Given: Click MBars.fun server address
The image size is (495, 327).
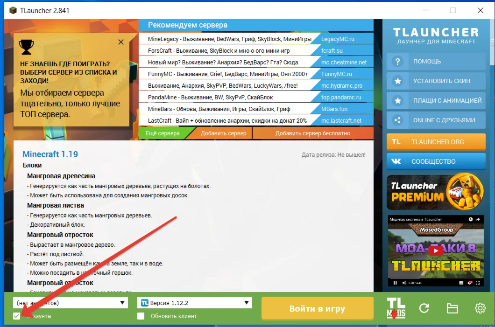Looking at the screenshot, I should tap(334, 109).
